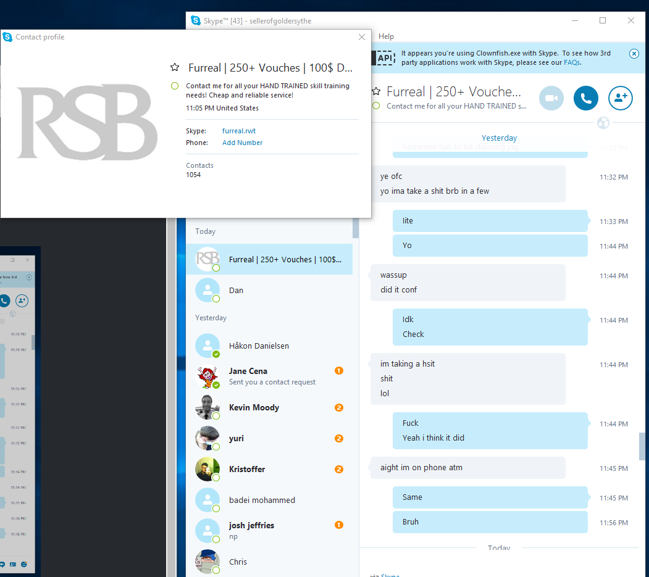
Task: Dismiss the Clownfish API notification banner
Action: point(634,53)
